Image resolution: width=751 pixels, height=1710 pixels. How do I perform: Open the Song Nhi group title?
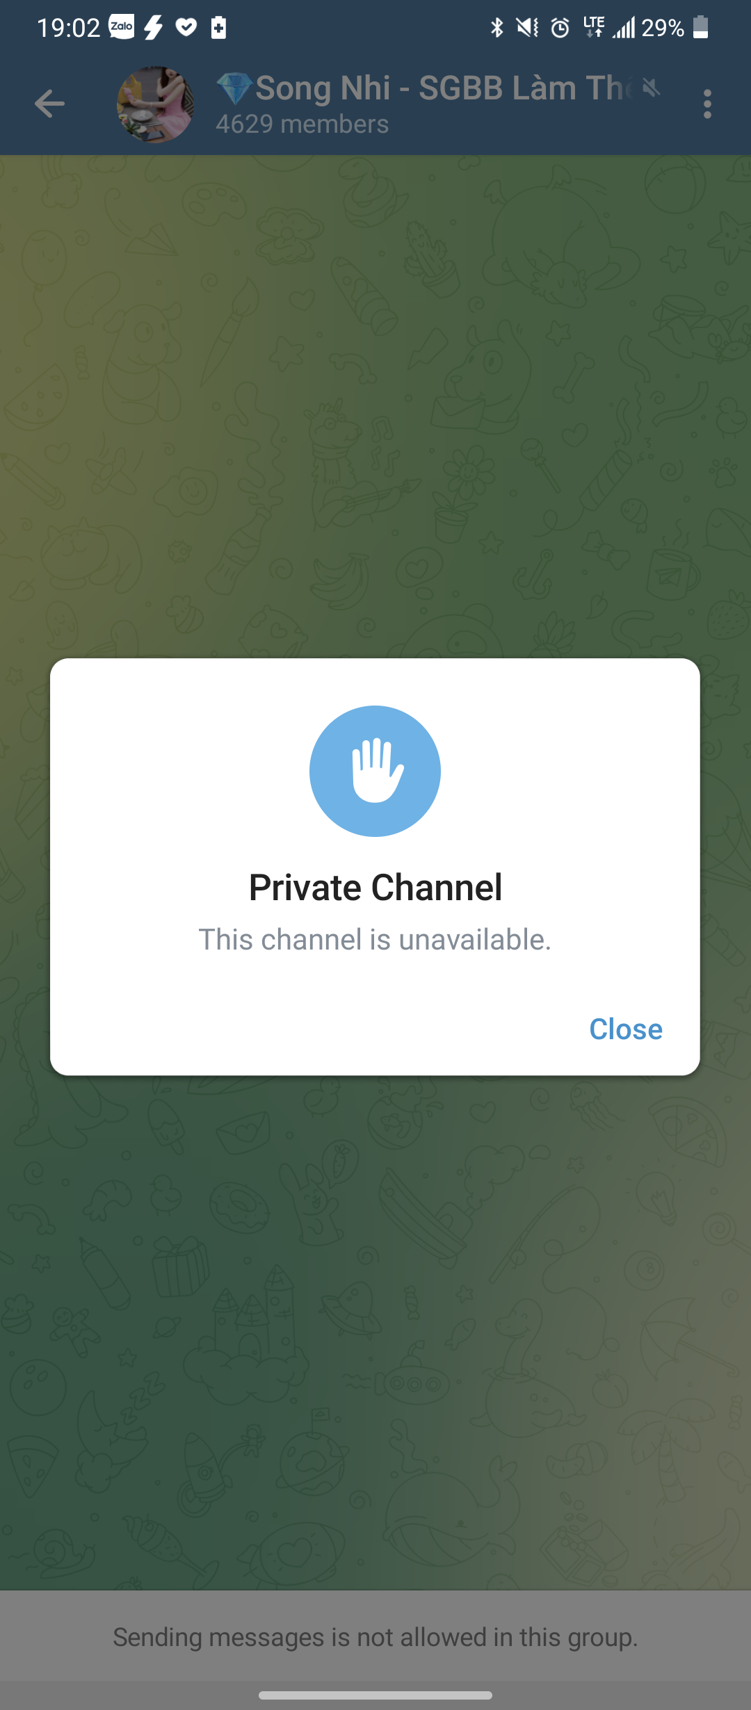[x=426, y=89]
